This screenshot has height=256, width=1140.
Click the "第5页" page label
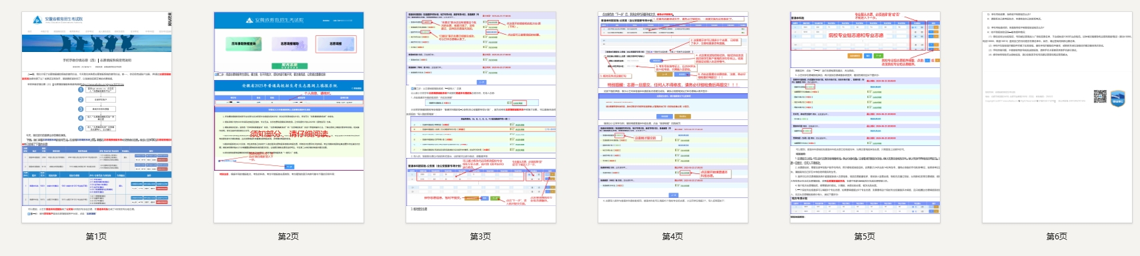coord(865,237)
